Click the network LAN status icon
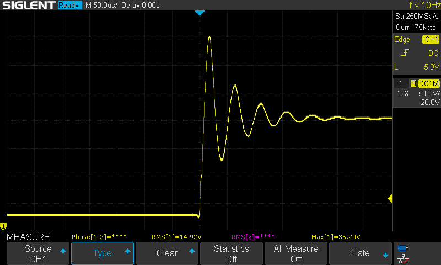441x265 pixels. coord(403,258)
